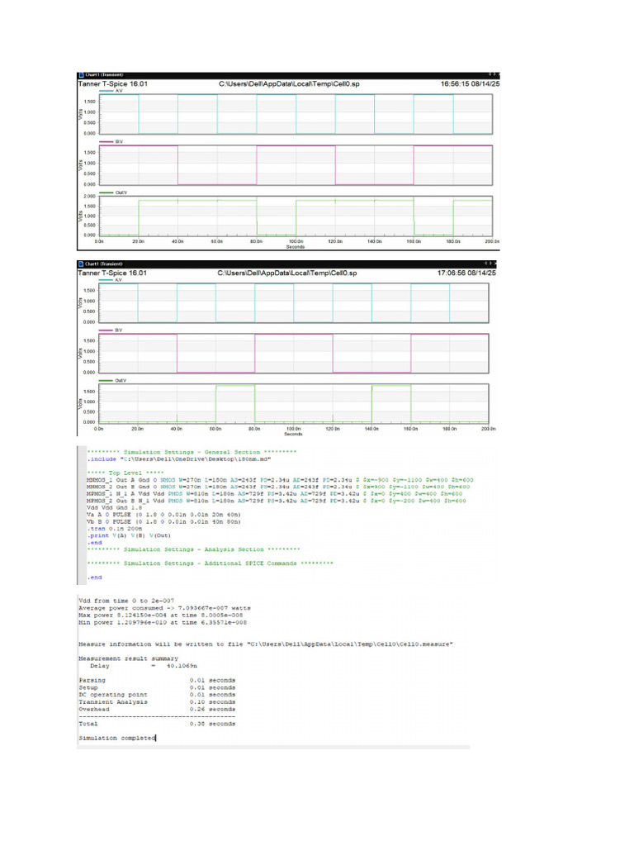The width and height of the screenshot is (634, 846).
Task: Click the 'Setup 0.01 seconds' row
Action: tap(157, 688)
